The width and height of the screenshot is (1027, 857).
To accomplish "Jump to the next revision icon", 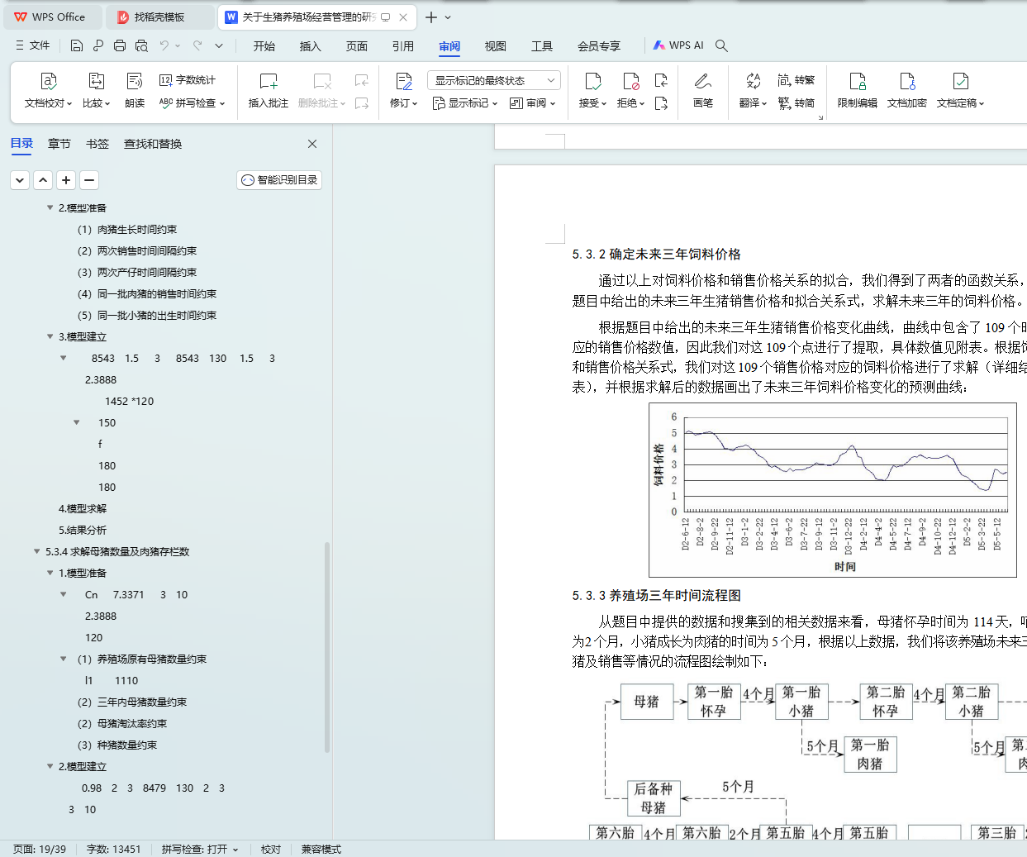I will pos(661,103).
